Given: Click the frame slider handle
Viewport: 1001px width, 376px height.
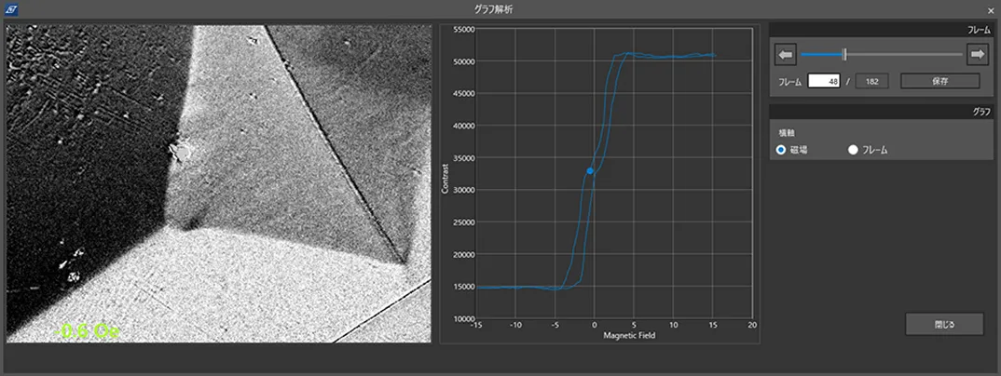Looking at the screenshot, I should pos(844,56).
